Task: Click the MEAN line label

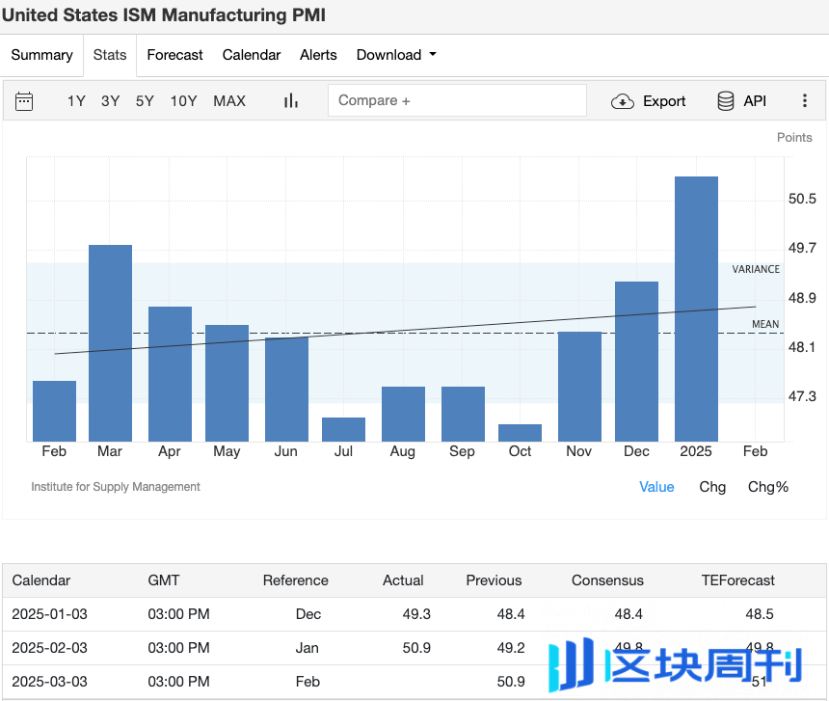Action: [765, 324]
